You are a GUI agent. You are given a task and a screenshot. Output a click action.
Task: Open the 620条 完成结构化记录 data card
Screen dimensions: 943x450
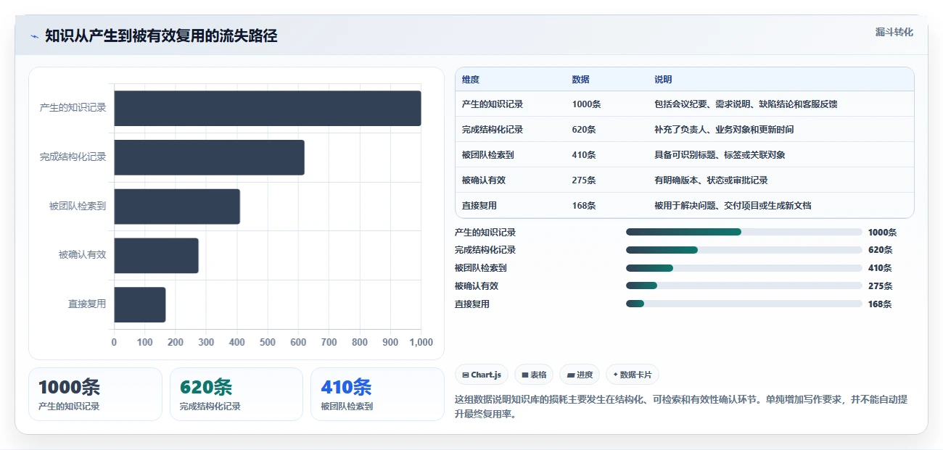point(236,394)
